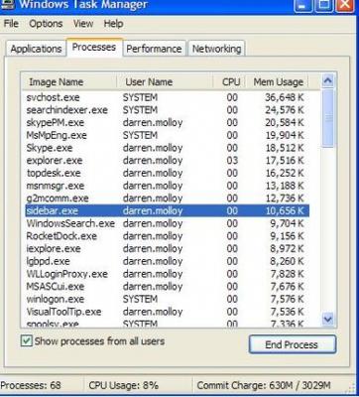Sort by User Name column header
Image resolution: width=359 pixels, height=397 pixels.
[165, 82]
